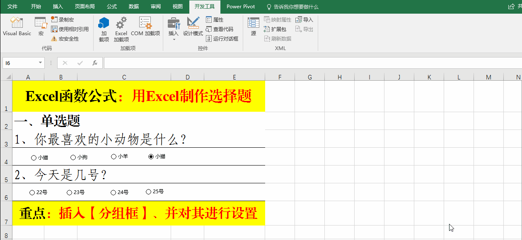Open 宏安全性 macro security settings
522x240 pixels.
(65, 38)
